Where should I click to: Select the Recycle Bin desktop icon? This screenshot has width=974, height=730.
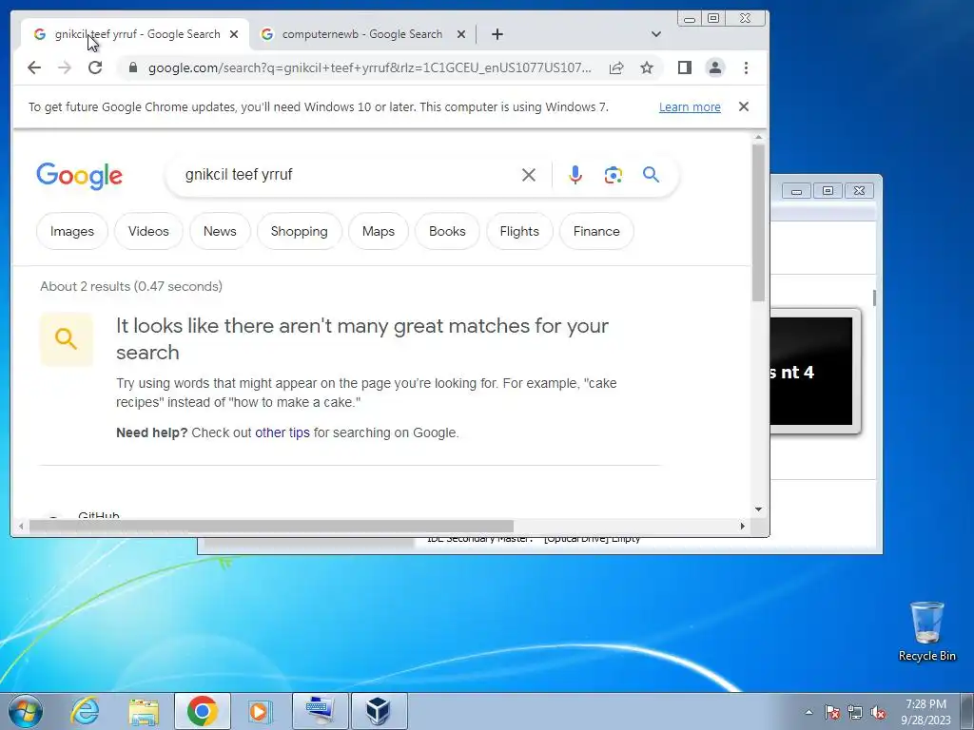[x=926, y=631]
